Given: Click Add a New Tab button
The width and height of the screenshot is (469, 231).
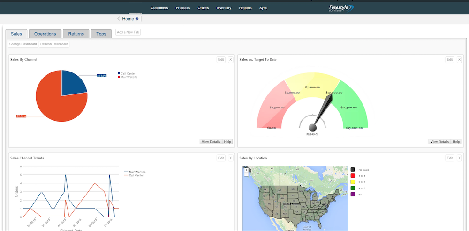Looking at the screenshot, I should point(128,32).
